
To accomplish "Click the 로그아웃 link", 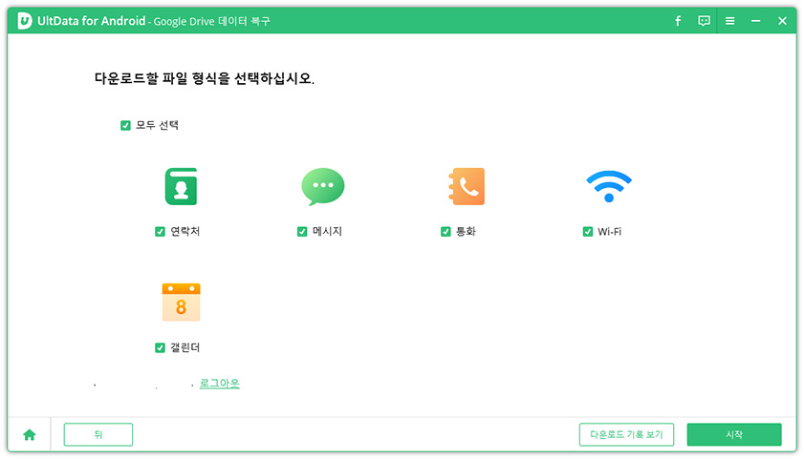I will click(219, 384).
